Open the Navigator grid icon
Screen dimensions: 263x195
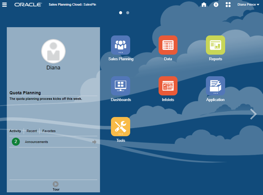tap(228, 5)
